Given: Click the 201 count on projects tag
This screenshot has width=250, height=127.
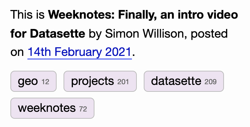Looking at the screenshot, I should 123,82.
